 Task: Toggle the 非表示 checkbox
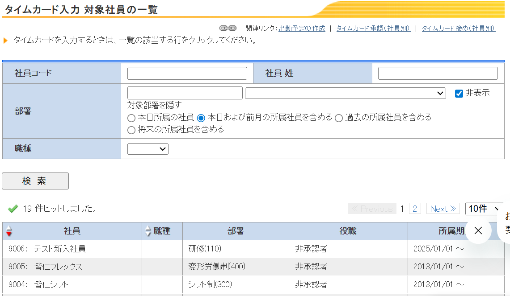459,93
